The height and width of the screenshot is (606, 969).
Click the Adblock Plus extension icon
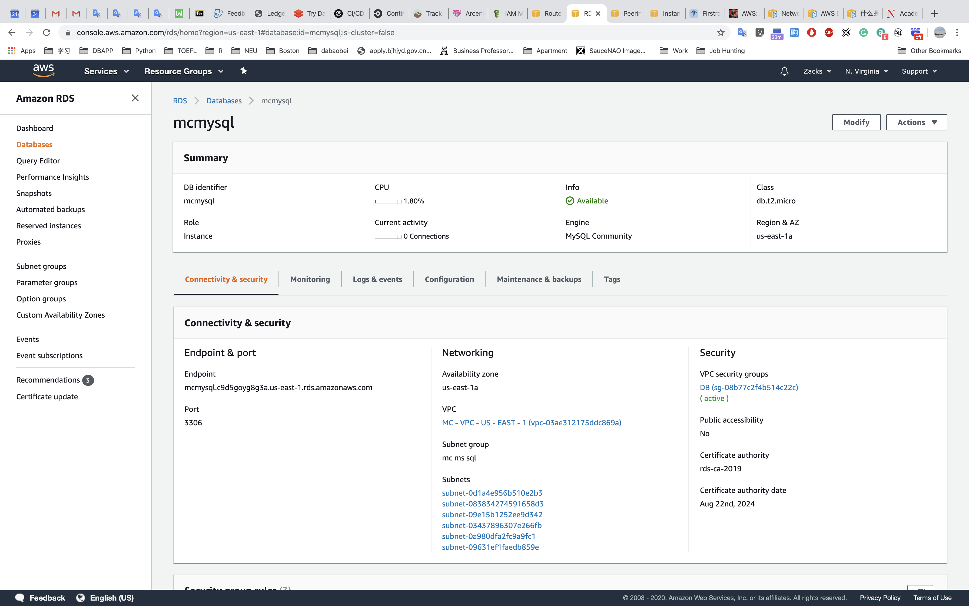coord(828,32)
